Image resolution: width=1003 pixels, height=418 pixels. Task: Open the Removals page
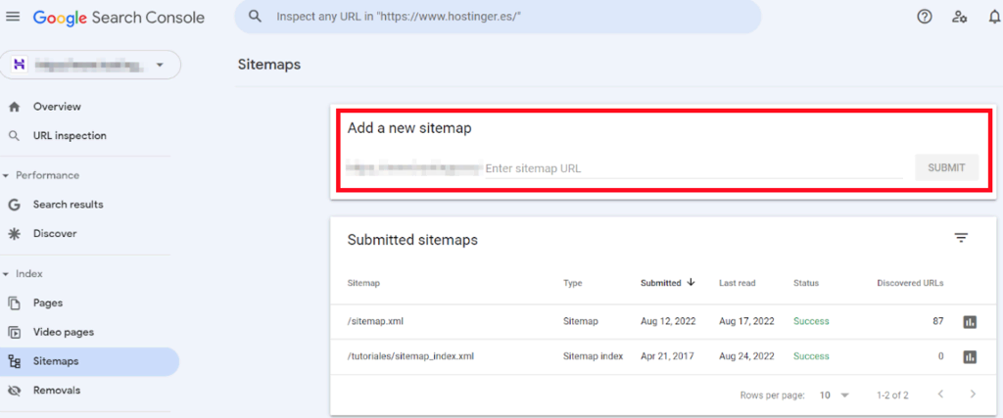click(x=57, y=391)
